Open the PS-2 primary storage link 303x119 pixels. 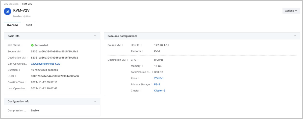157,85
